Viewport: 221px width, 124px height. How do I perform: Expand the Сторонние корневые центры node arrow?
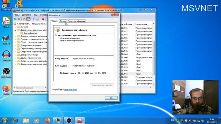15,52
